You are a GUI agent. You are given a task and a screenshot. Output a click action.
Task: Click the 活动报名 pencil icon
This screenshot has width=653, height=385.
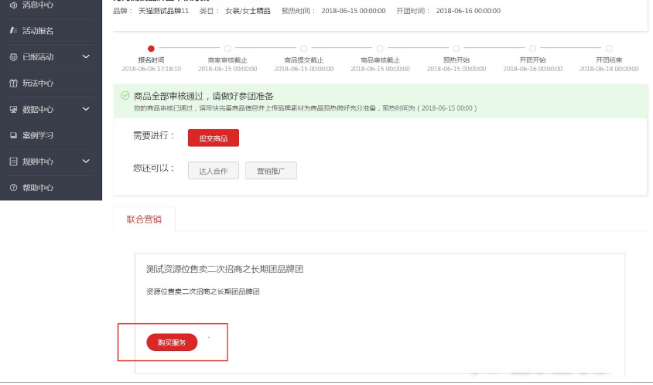(13, 30)
